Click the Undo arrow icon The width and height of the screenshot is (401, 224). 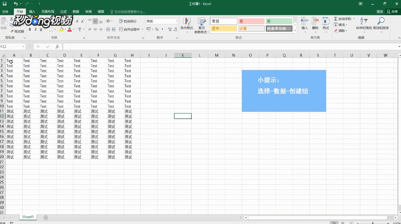(x=16, y=4)
